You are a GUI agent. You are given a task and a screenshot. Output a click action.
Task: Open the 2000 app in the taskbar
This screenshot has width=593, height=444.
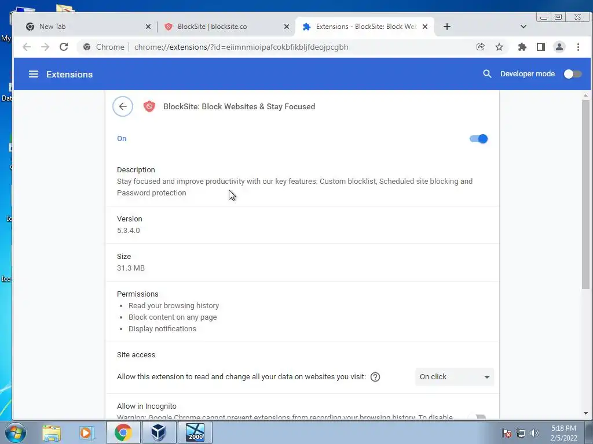(195, 432)
